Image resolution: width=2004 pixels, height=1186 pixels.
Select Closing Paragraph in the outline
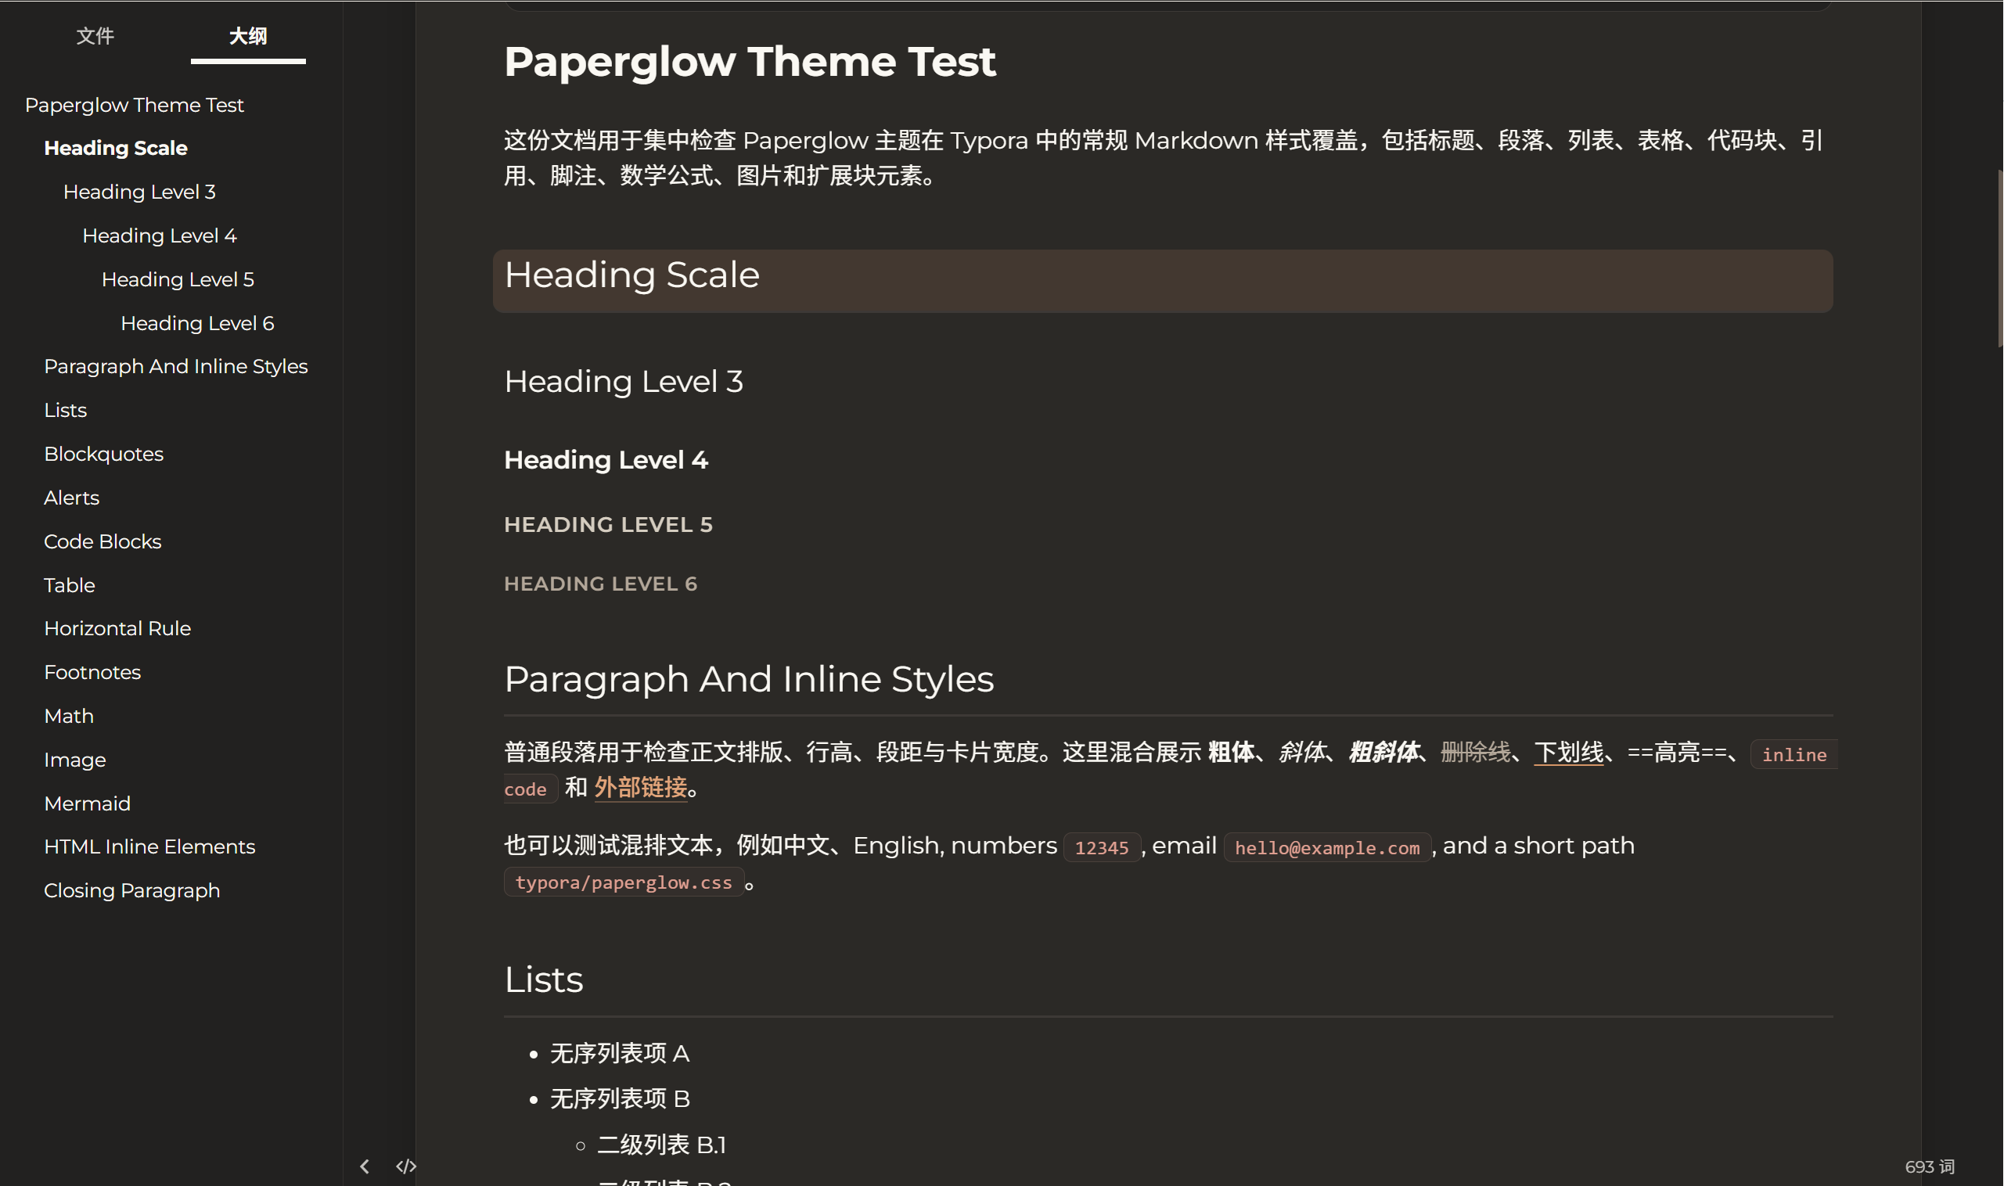(132, 889)
